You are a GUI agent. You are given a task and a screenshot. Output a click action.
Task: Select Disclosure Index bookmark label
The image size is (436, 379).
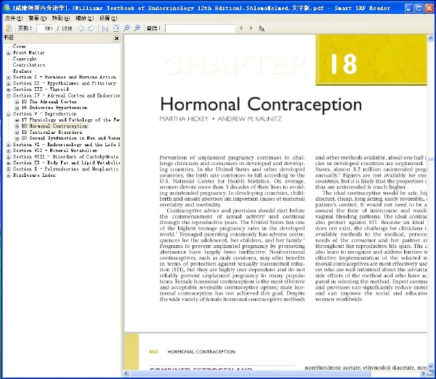tap(34, 175)
